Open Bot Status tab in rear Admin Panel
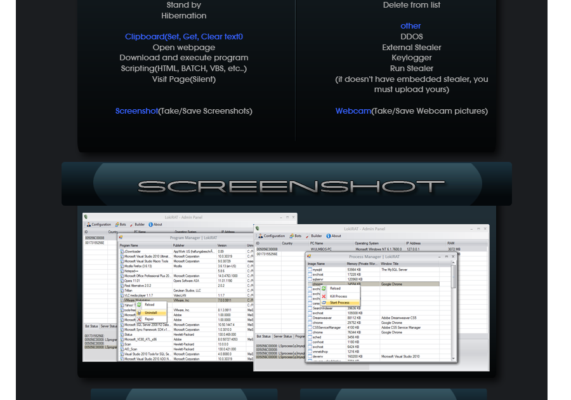Image resolution: width=571 pixels, height=400 pixels. click(91, 326)
